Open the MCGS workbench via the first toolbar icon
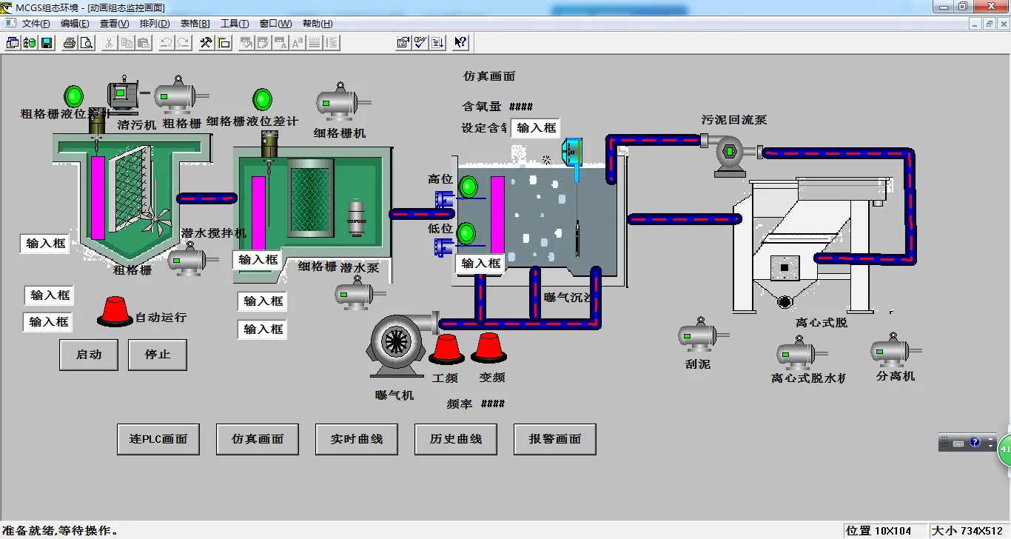1011x539 pixels. point(12,42)
